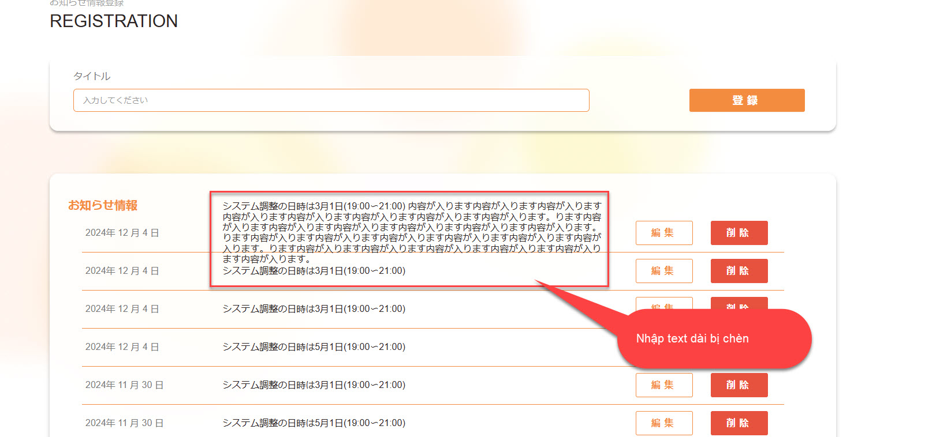Click the タイトル label above the input
The width and height of the screenshot is (951, 437).
coord(92,76)
